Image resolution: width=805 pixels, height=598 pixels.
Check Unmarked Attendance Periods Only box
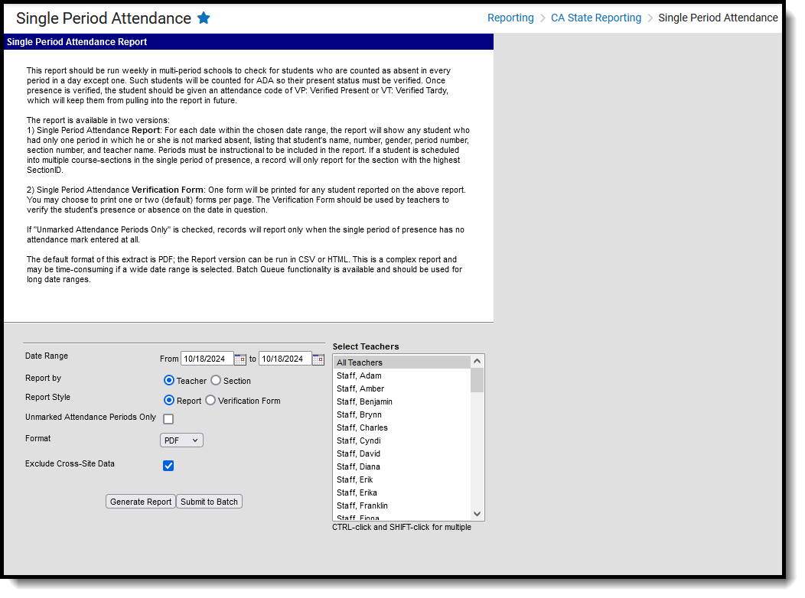pyautogui.click(x=168, y=419)
